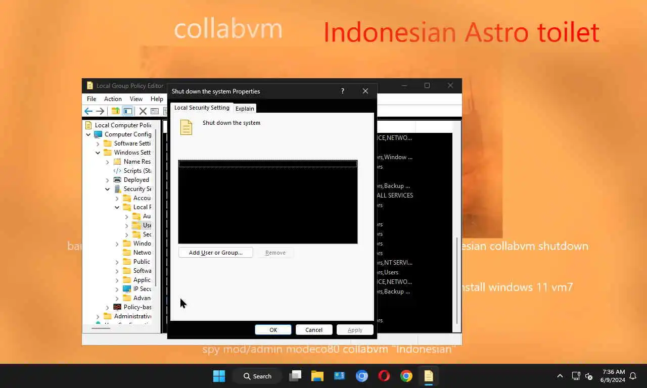Launch Opera from the taskbar
This screenshot has width=647, height=388.
(384, 376)
